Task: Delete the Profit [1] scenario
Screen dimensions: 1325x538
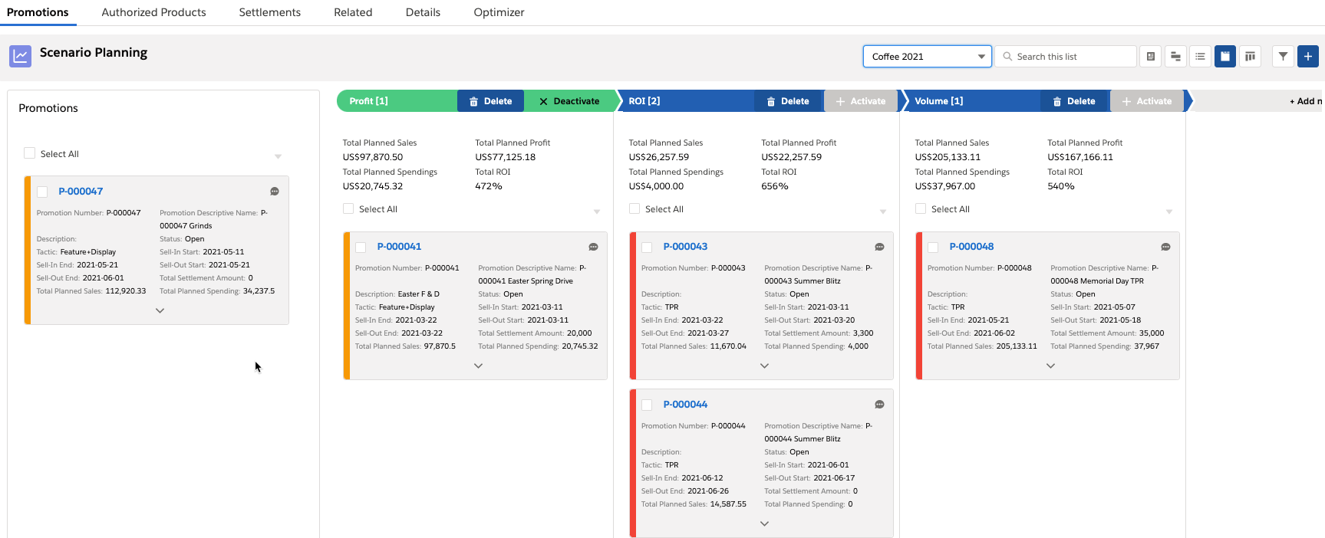Action: [x=491, y=101]
